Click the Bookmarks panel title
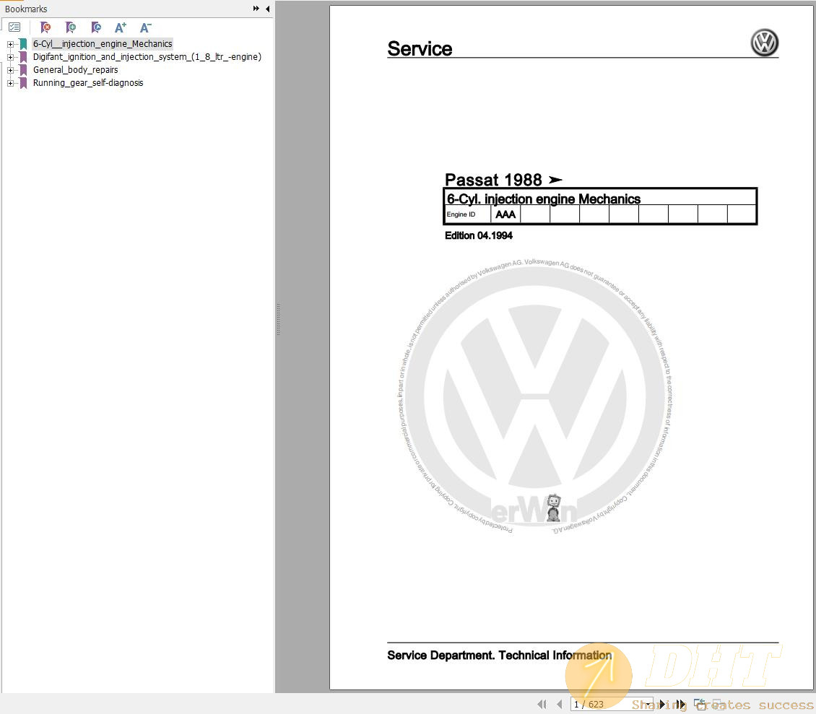The width and height of the screenshot is (816, 714). (26, 9)
